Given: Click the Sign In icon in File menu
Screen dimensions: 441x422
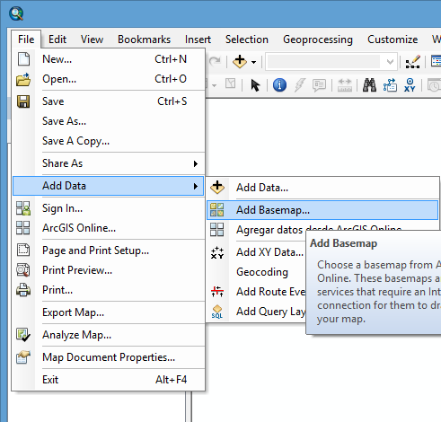Looking at the screenshot, I should pyautogui.click(x=23, y=208).
